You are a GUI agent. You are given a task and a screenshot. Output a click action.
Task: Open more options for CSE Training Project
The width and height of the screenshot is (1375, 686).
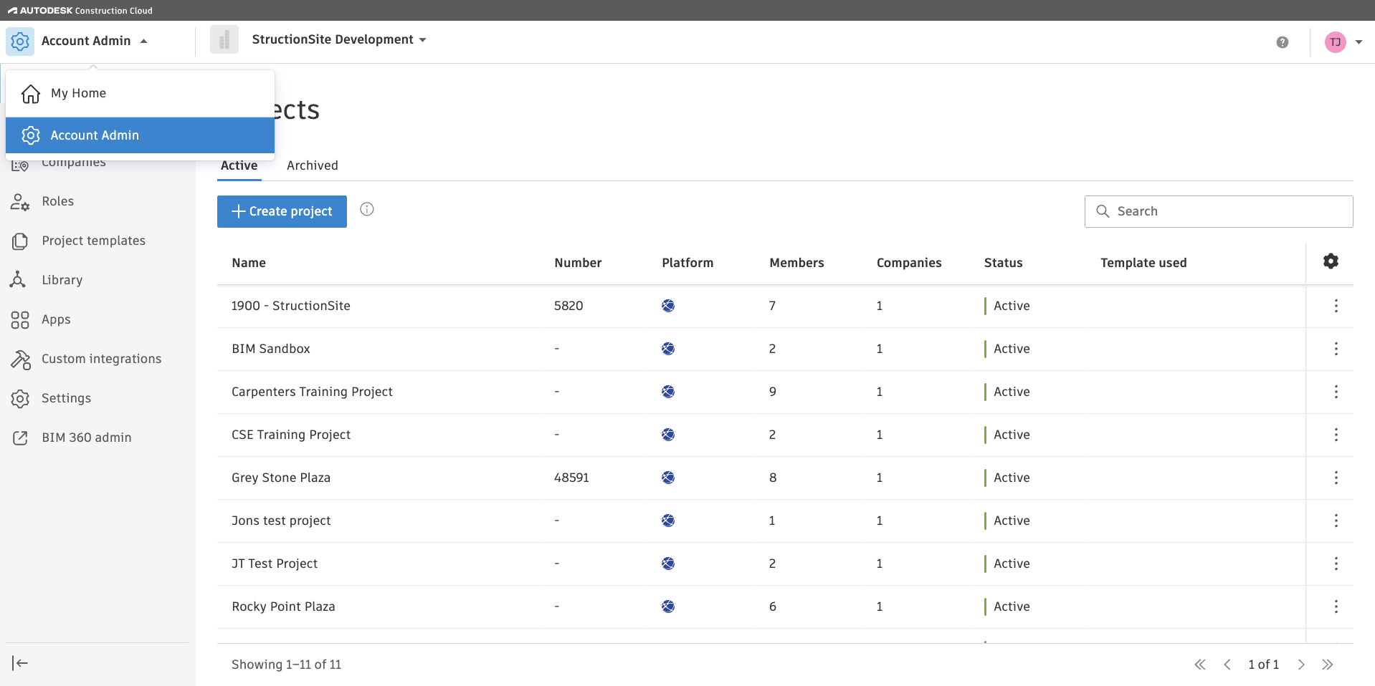coord(1336,435)
